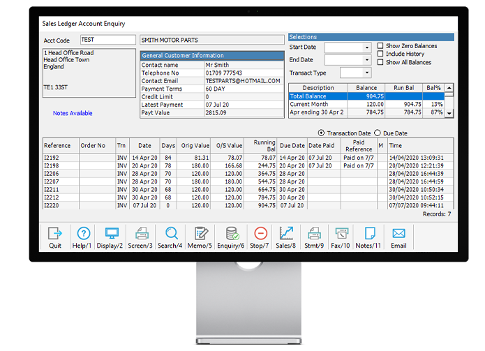The image size is (485, 351).
Task: Click the SMITH MOTOR PARTS name field
Action: tap(212, 40)
